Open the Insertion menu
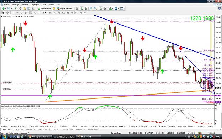The width and height of the screenshot is (222, 139). 25,5
